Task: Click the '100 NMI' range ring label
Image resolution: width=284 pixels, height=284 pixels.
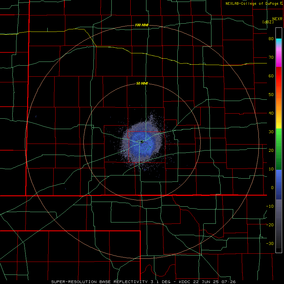Action: click(142, 25)
